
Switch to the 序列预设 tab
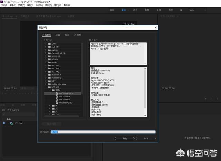click(x=47, y=35)
